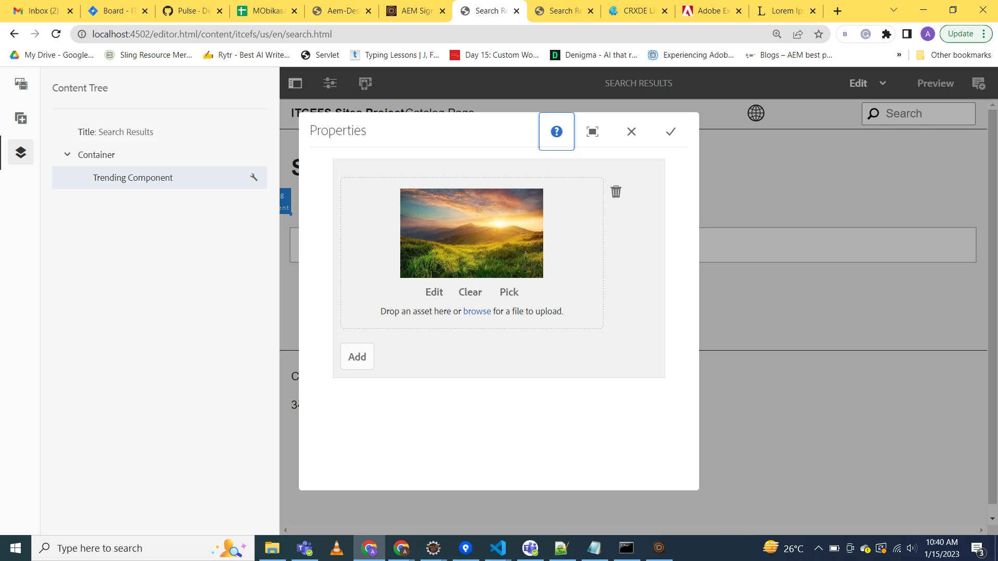Image resolution: width=998 pixels, height=561 pixels.
Task: Collapse the Container tree node
Action: 67,155
